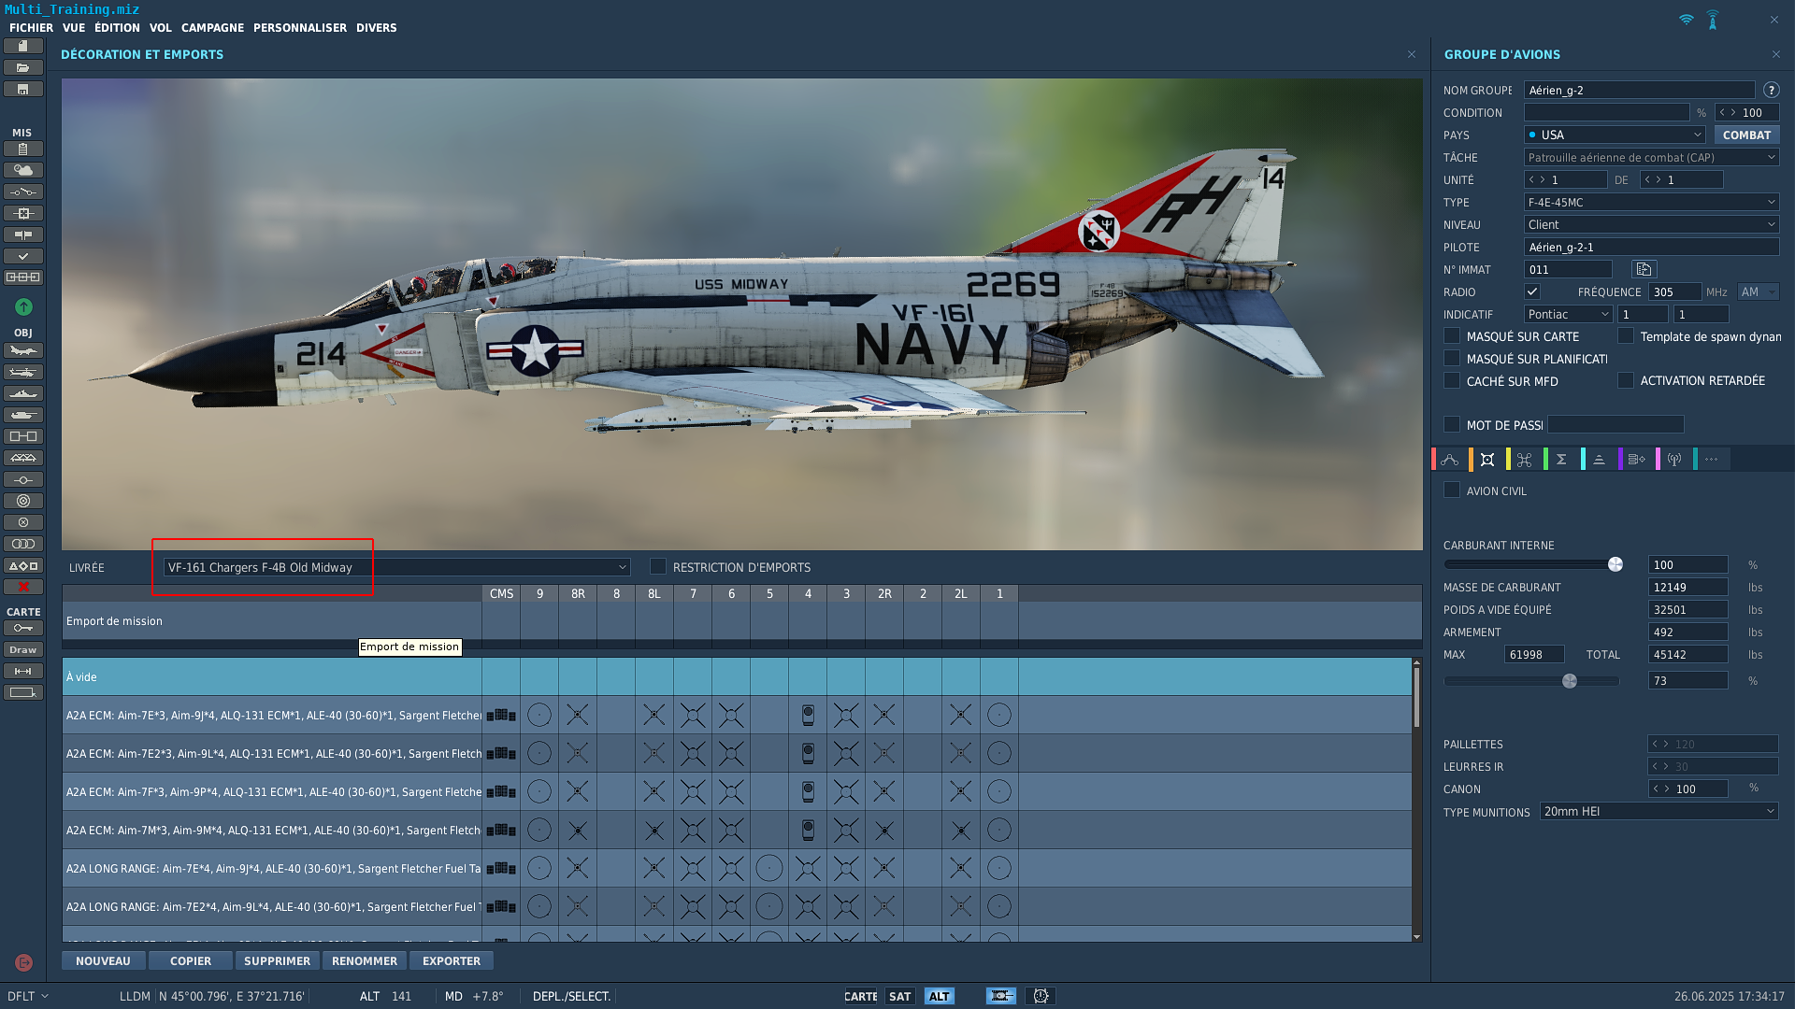Image resolution: width=1795 pixels, height=1009 pixels.
Task: Click the green fly mission arrow icon
Action: pos(23,306)
